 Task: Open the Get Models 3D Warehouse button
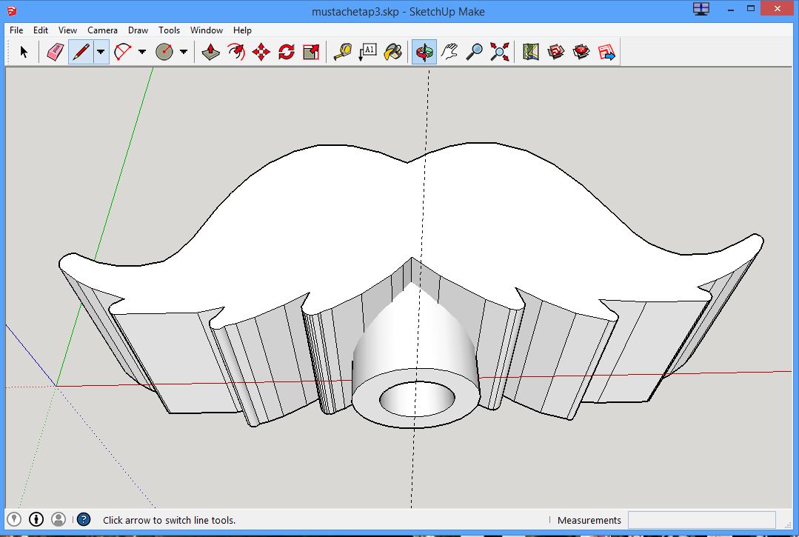pyautogui.click(x=556, y=52)
